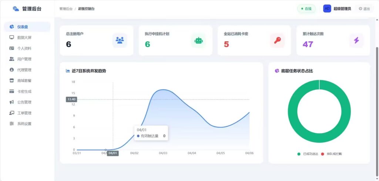Image resolution: width=379 pixels, height=181 pixels.
Task: Click the 退出 logout button
Action: coord(364,9)
